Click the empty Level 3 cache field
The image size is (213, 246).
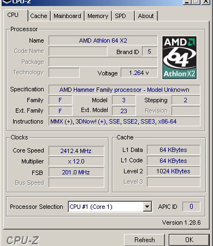(174, 182)
